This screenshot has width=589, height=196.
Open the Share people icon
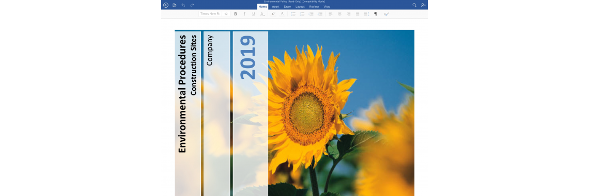pyautogui.click(x=423, y=5)
